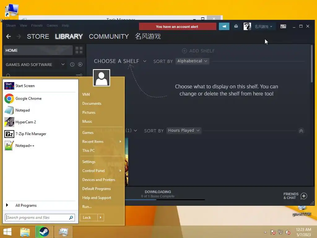
Task: Open Hours Played sort dropdown
Action: [x=184, y=130]
